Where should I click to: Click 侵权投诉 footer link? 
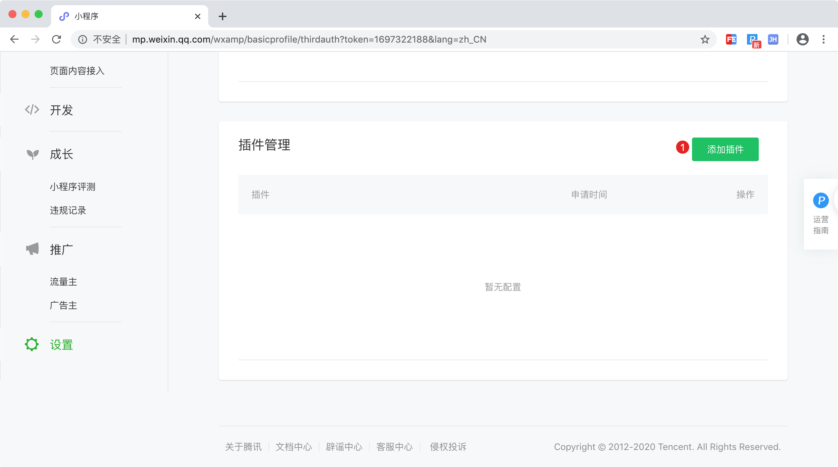[448, 447]
